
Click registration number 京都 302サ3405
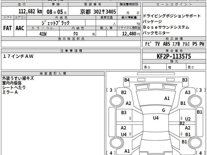pos(98,12)
